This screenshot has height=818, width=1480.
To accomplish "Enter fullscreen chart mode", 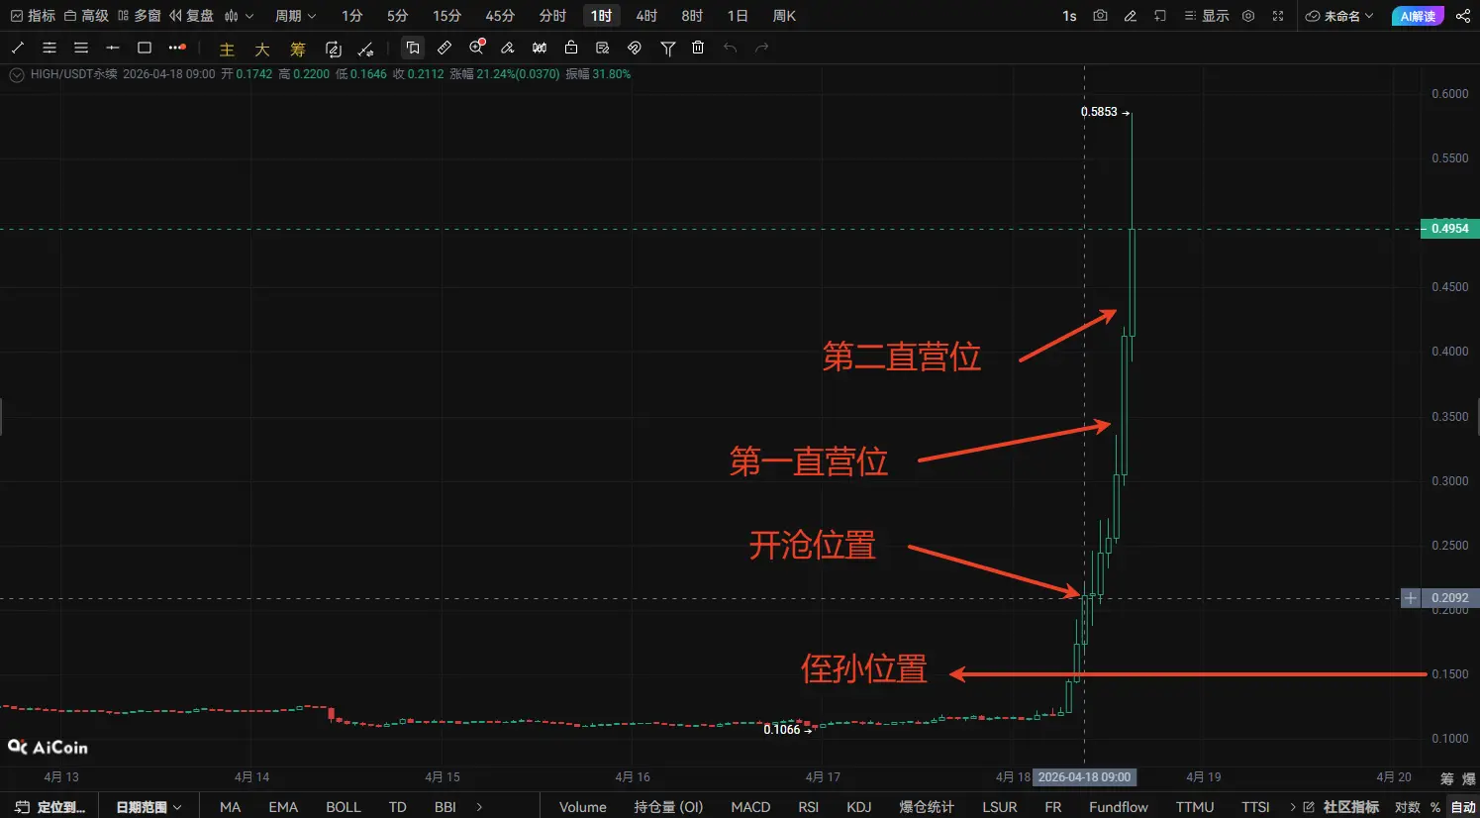I will [x=1278, y=16].
